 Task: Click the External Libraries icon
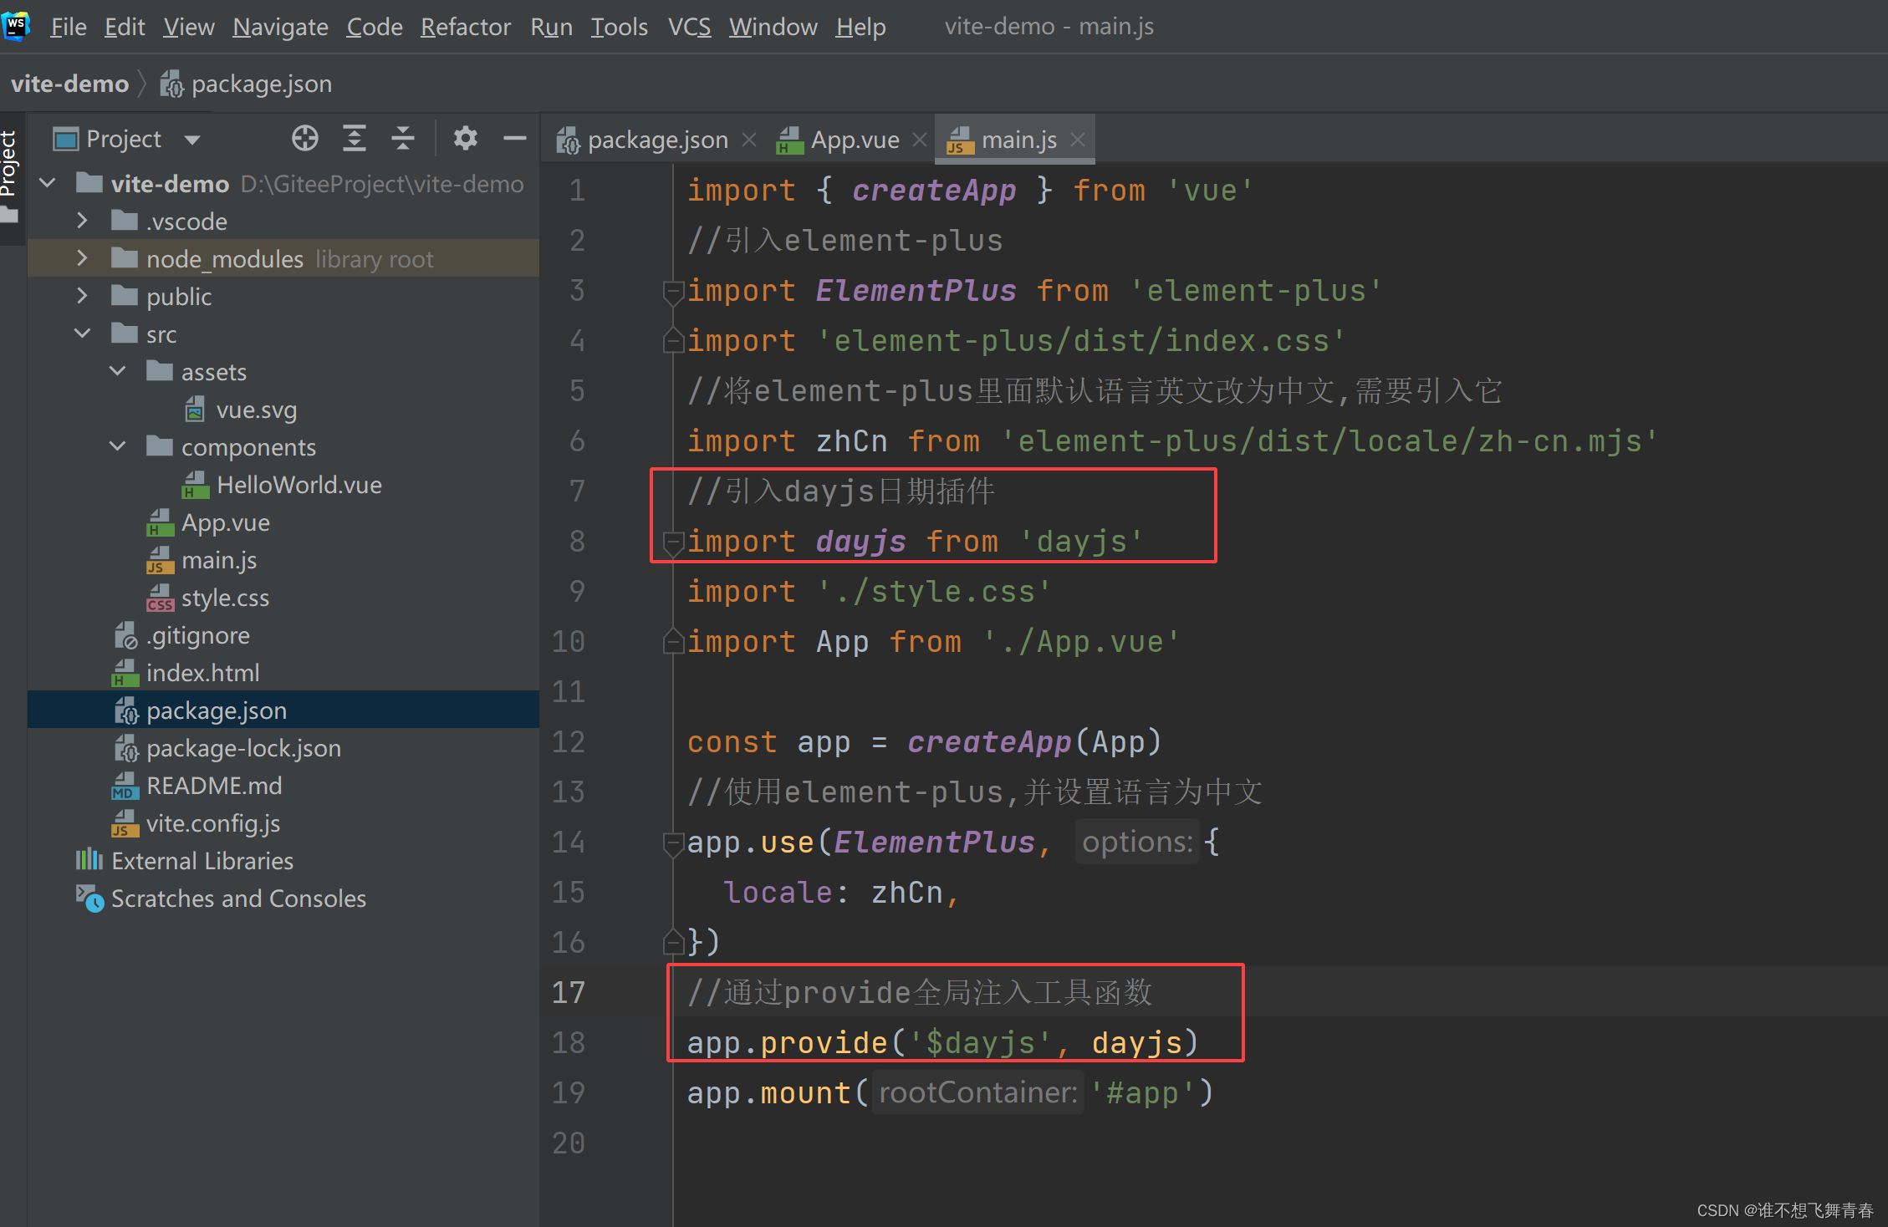tap(89, 860)
